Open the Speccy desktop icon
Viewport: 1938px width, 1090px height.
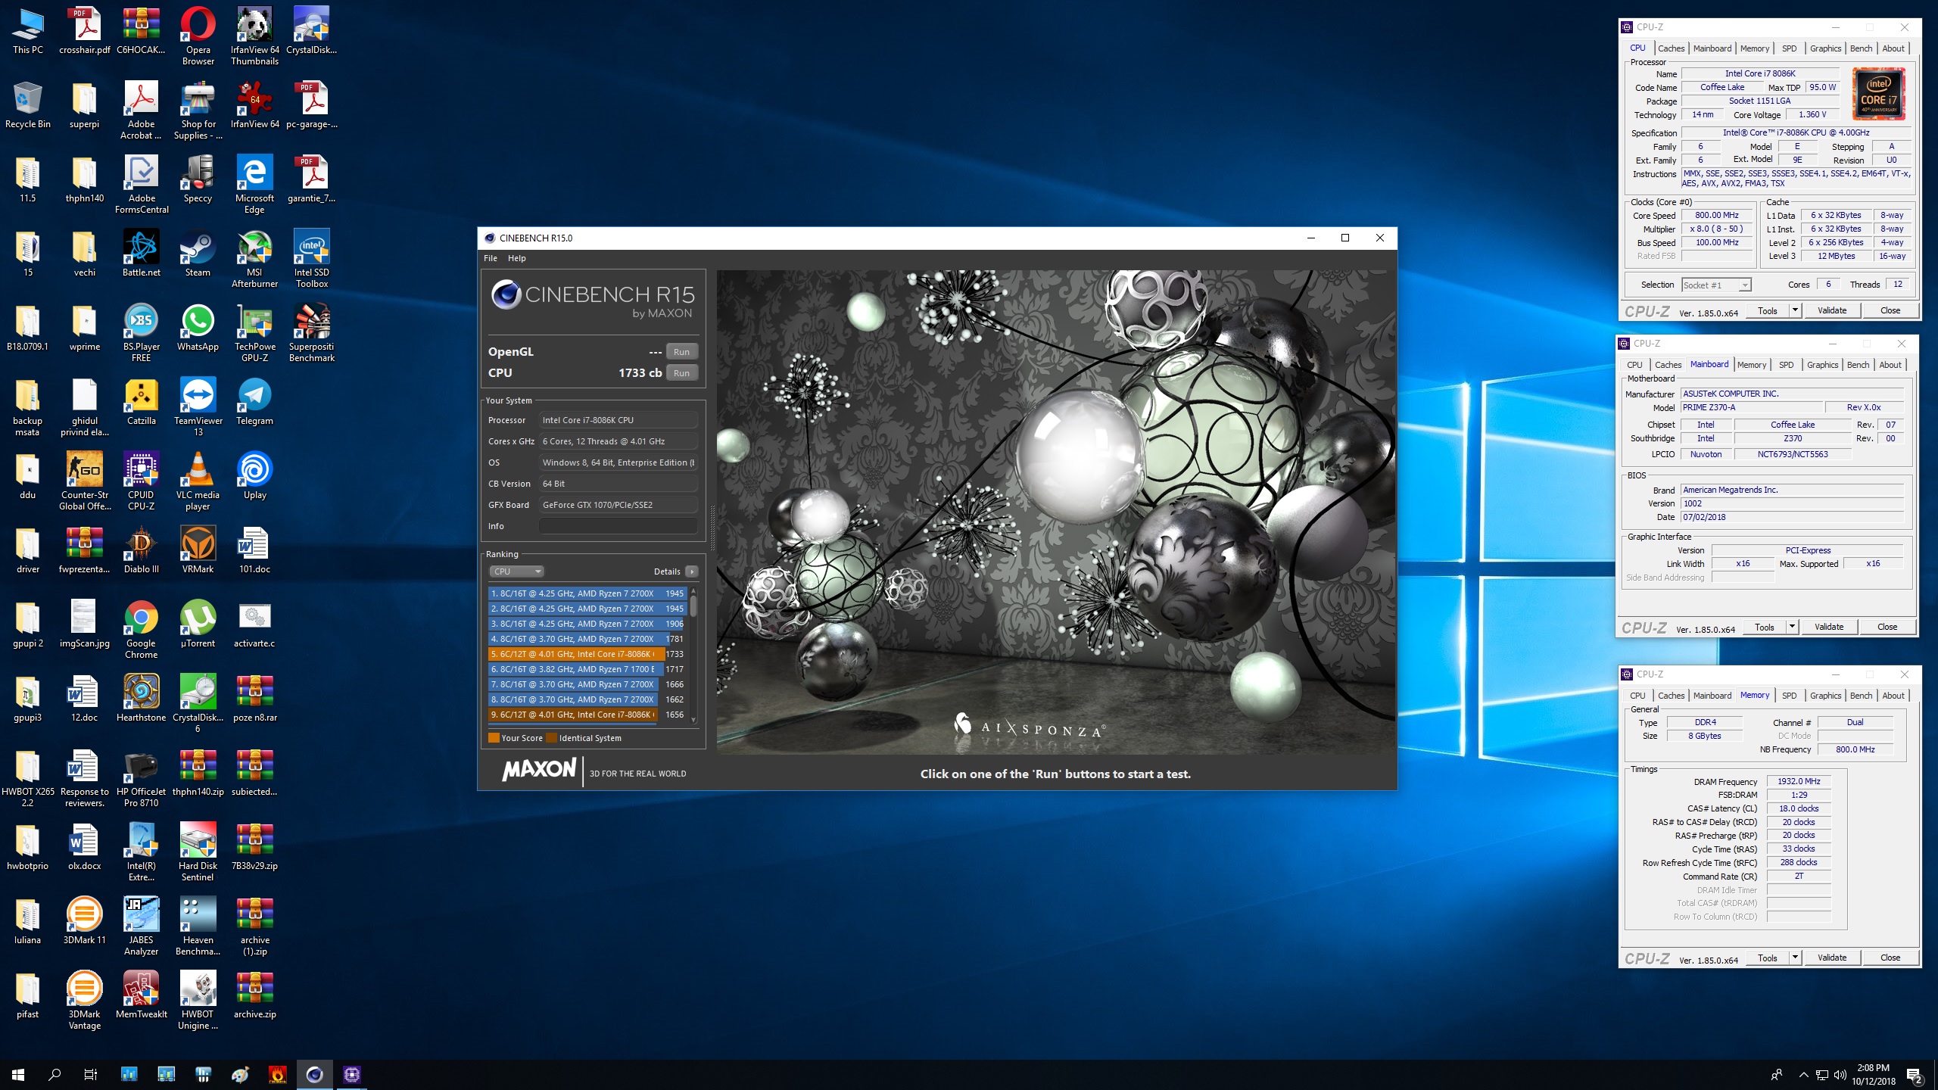(198, 179)
